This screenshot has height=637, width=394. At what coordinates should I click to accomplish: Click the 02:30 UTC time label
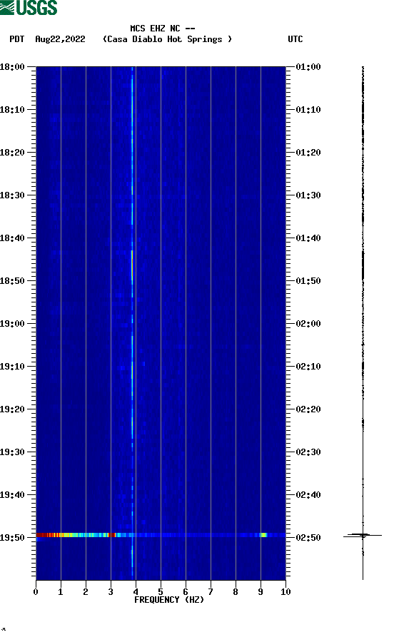coord(308,452)
